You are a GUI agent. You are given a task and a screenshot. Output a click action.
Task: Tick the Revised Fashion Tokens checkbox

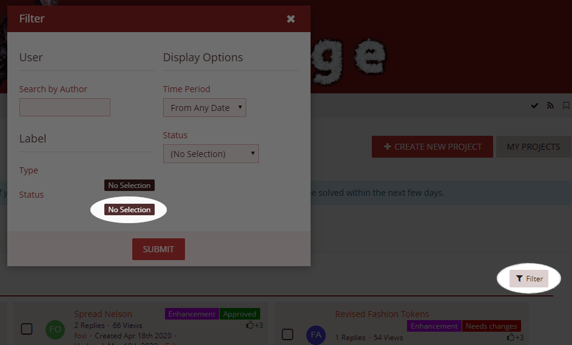(x=288, y=335)
